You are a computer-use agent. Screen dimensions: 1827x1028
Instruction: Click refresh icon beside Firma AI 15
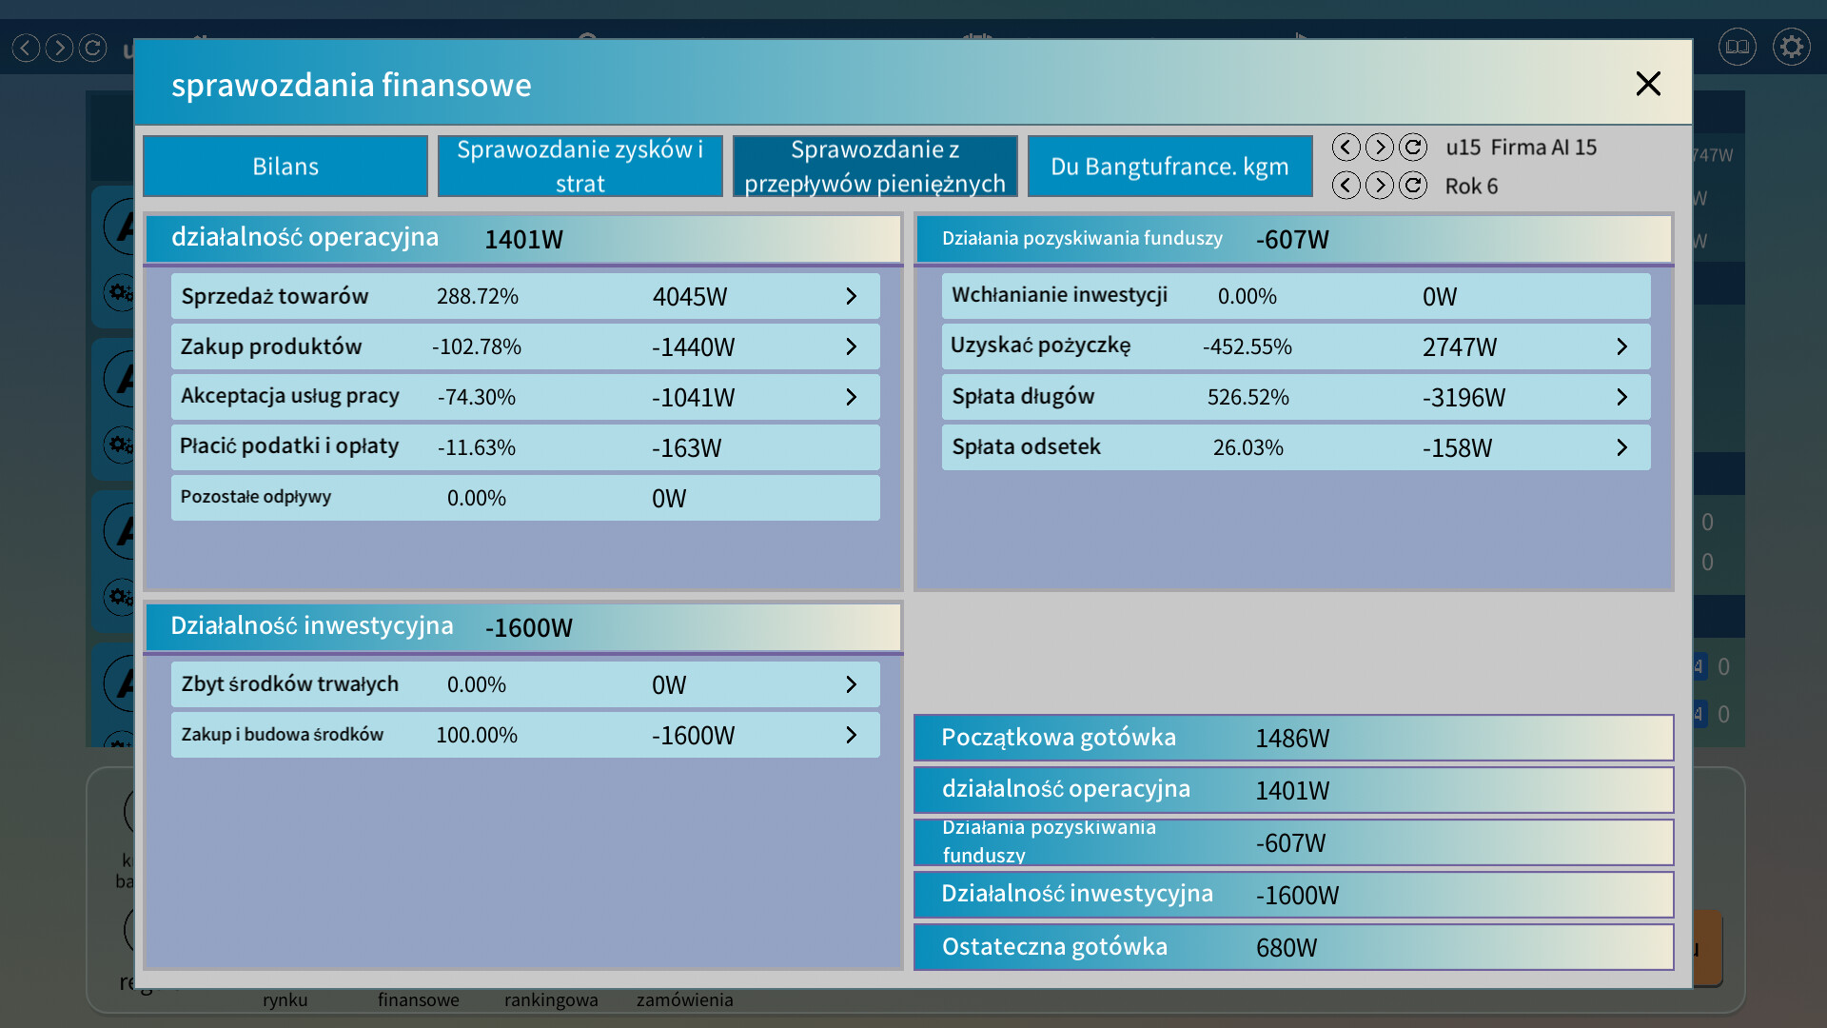pos(1413,148)
